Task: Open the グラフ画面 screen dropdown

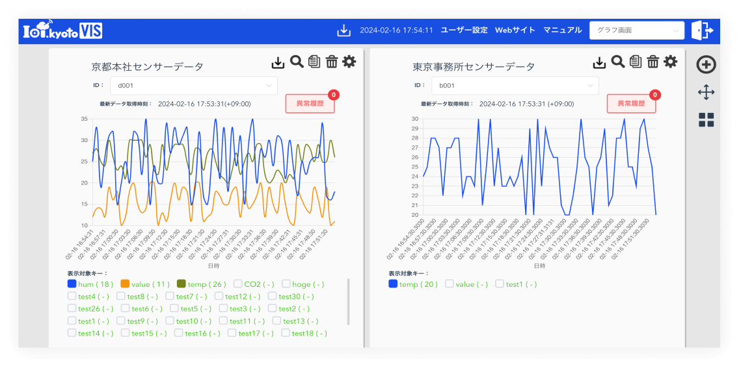Action: [636, 31]
